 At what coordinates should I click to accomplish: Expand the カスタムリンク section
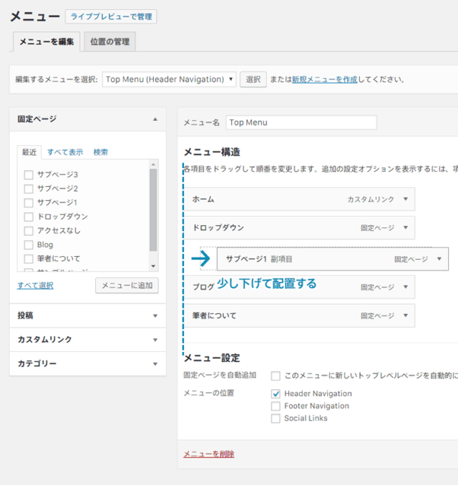click(88, 340)
